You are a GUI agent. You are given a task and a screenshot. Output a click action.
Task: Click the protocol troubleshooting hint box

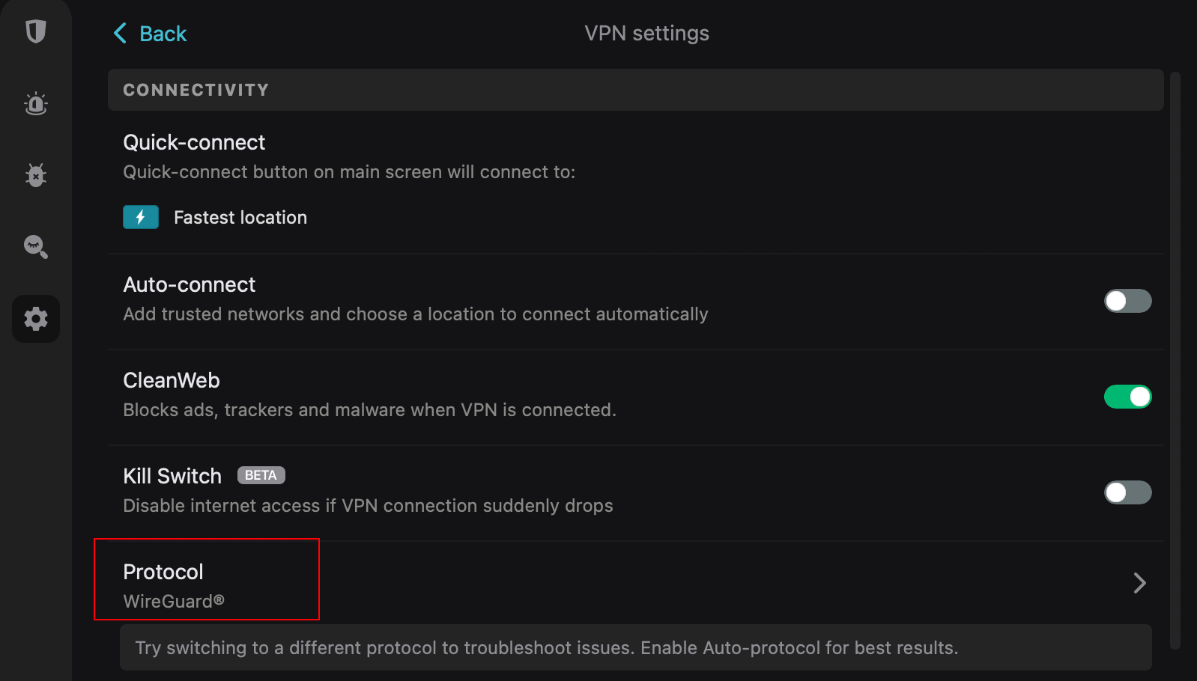(x=635, y=647)
